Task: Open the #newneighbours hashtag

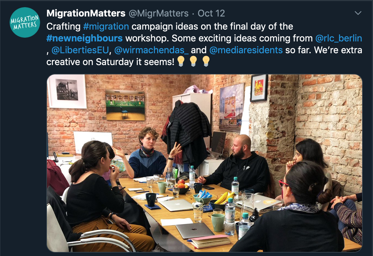Action: click(85, 38)
